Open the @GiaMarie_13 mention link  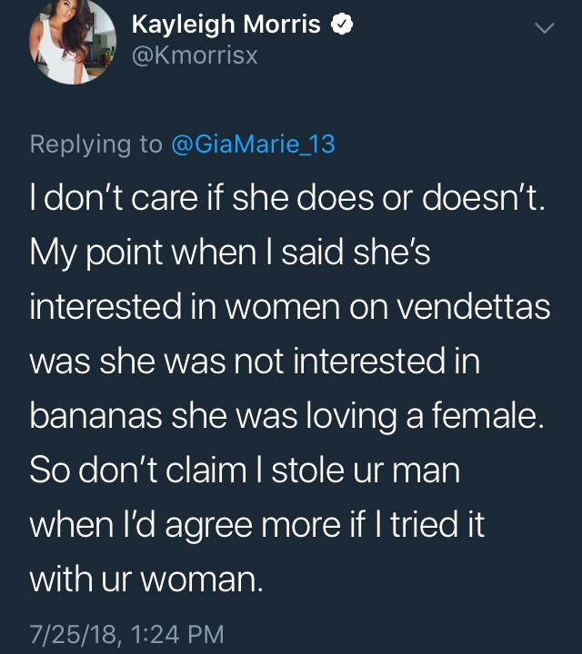coord(253,144)
